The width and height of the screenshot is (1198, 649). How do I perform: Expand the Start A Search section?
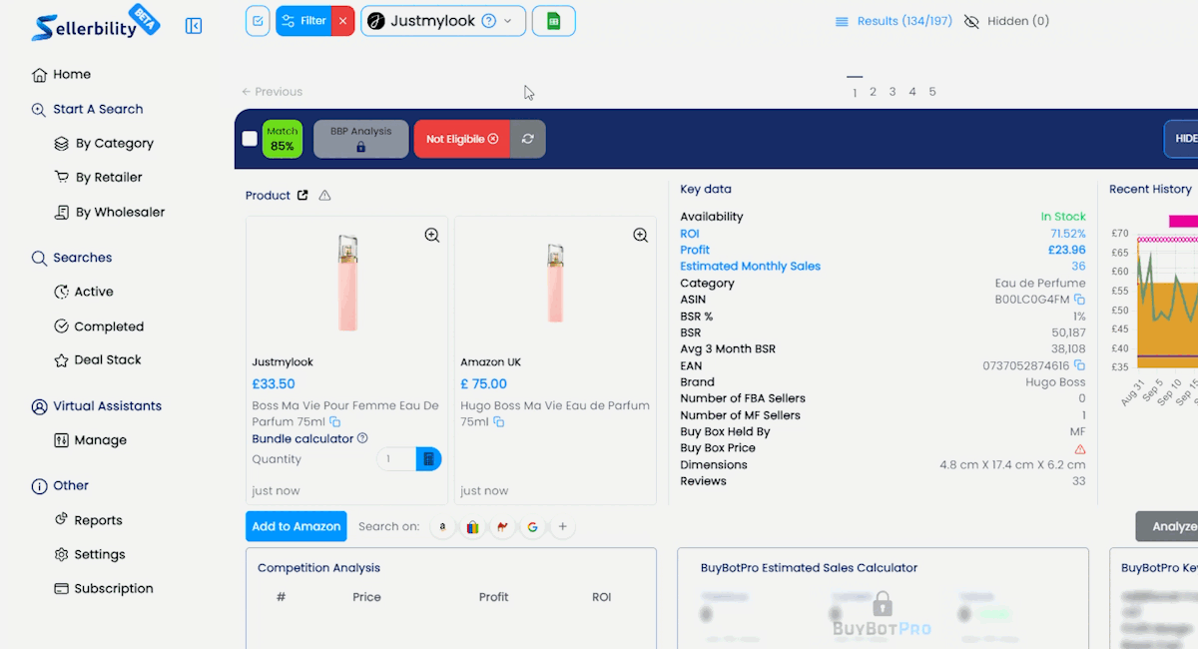tap(88, 110)
